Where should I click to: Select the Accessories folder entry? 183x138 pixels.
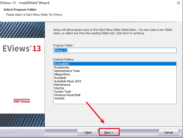point(62,67)
